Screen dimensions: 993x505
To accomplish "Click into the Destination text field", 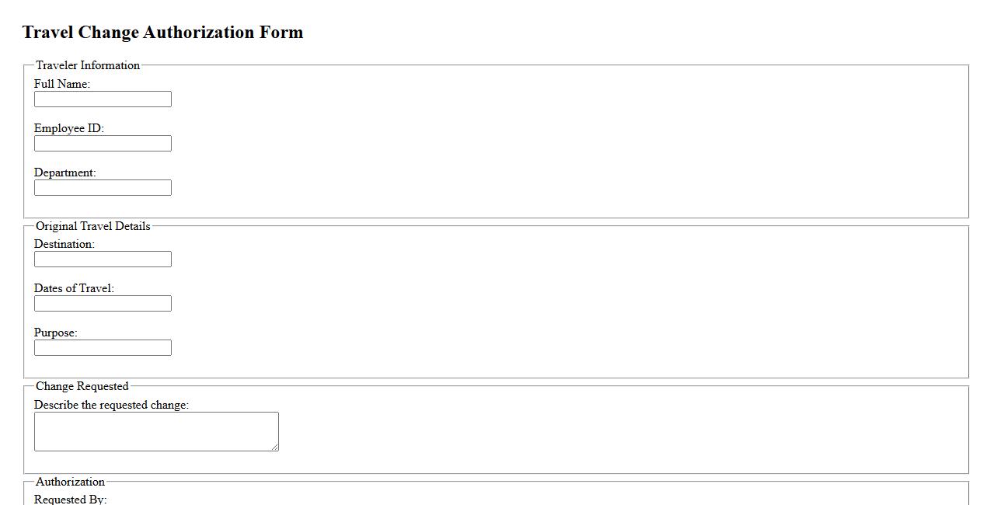I will [x=103, y=259].
